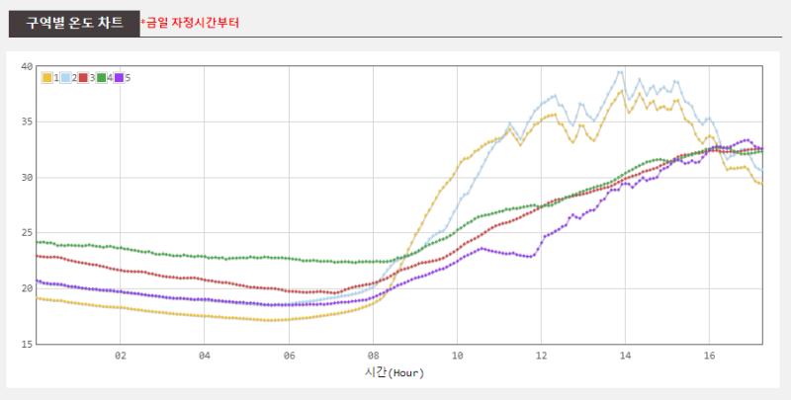Screen dimensions: 791x400
Task: Click the red 금일 자정시간부터 note
Action: pos(190,23)
